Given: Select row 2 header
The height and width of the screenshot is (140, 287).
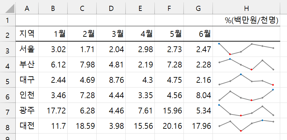Looking at the screenshot, I should 8,34.
